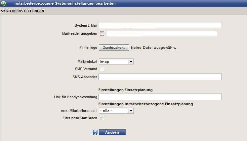Image resolution: width=247 pixels, height=141 pixels.
Task: Check the Filter beim Start laden box
Action: point(102,118)
